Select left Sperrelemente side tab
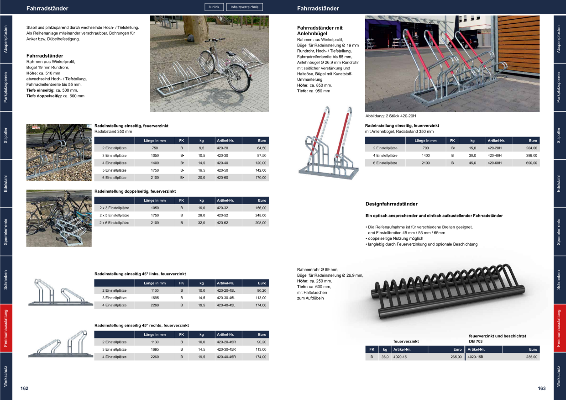Image resolution: width=566 pixels, height=400 pixels. [6, 232]
